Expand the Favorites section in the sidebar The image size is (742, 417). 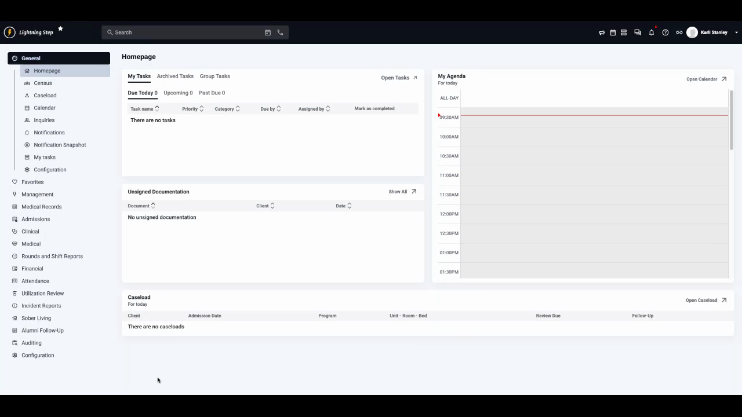click(x=32, y=182)
